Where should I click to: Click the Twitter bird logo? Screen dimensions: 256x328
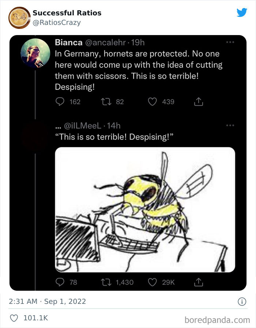(x=242, y=13)
